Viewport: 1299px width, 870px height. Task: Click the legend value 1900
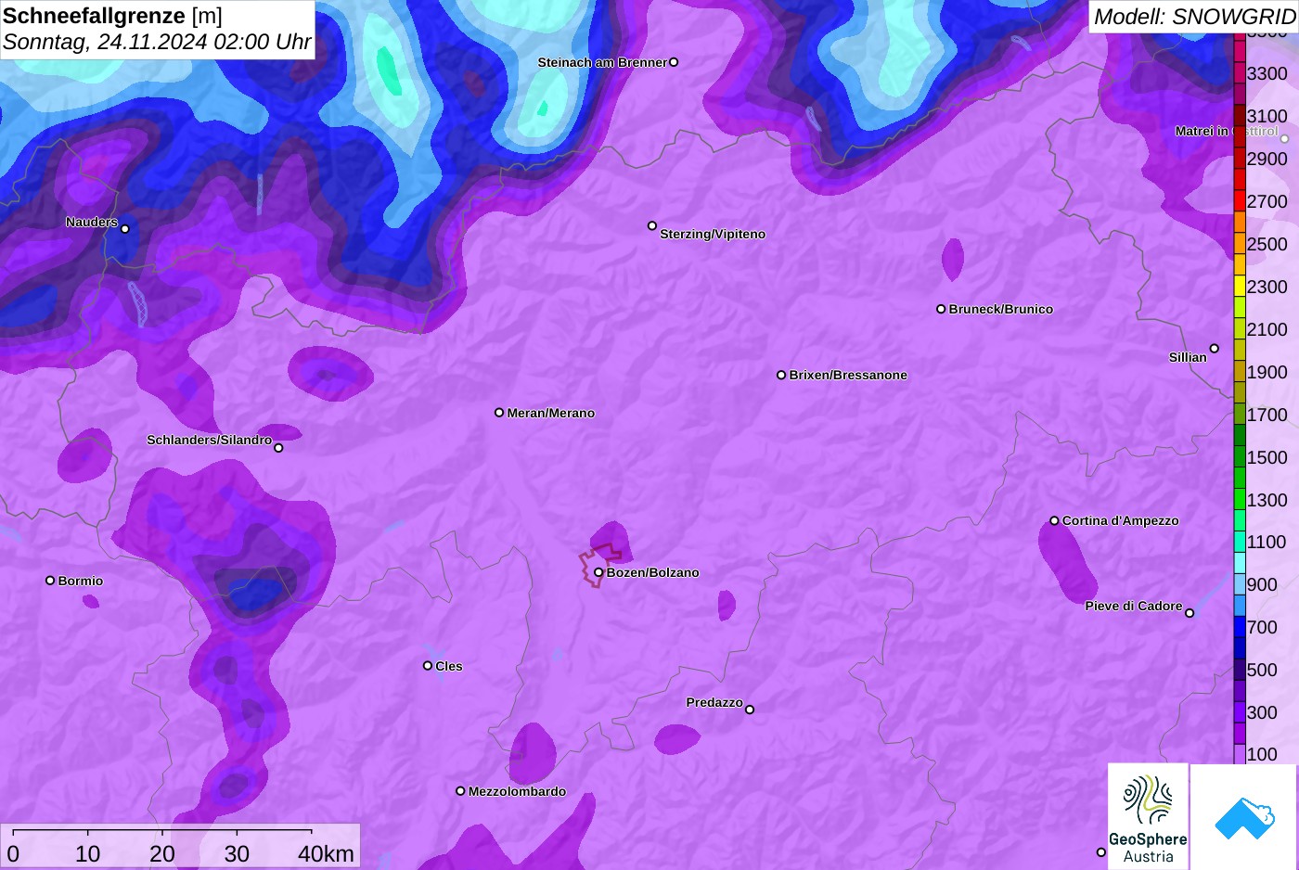click(1267, 372)
